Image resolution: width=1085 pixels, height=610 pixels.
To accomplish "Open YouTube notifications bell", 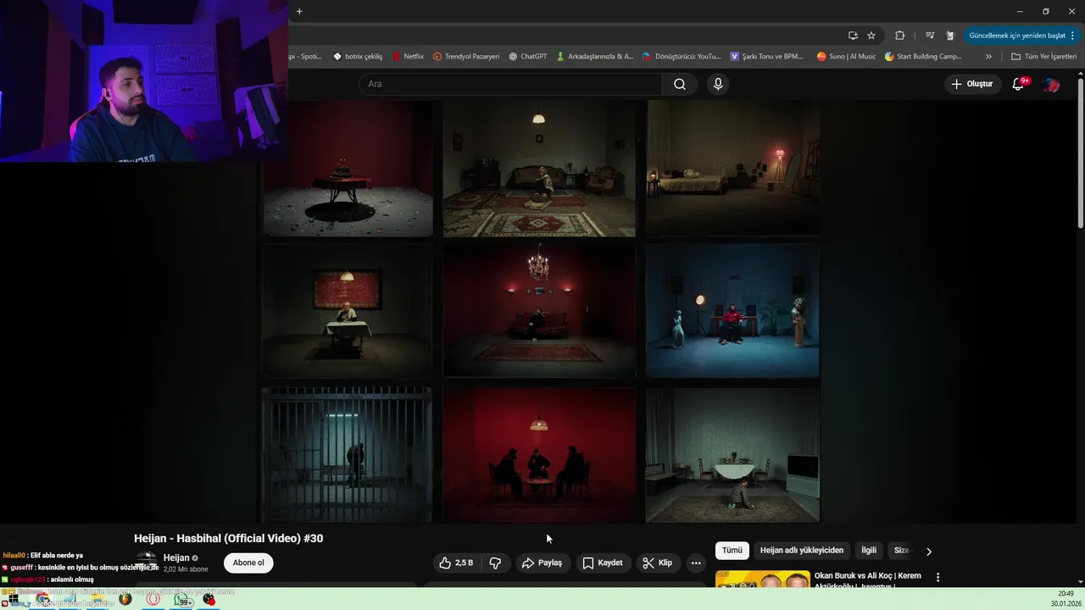I will point(1019,84).
